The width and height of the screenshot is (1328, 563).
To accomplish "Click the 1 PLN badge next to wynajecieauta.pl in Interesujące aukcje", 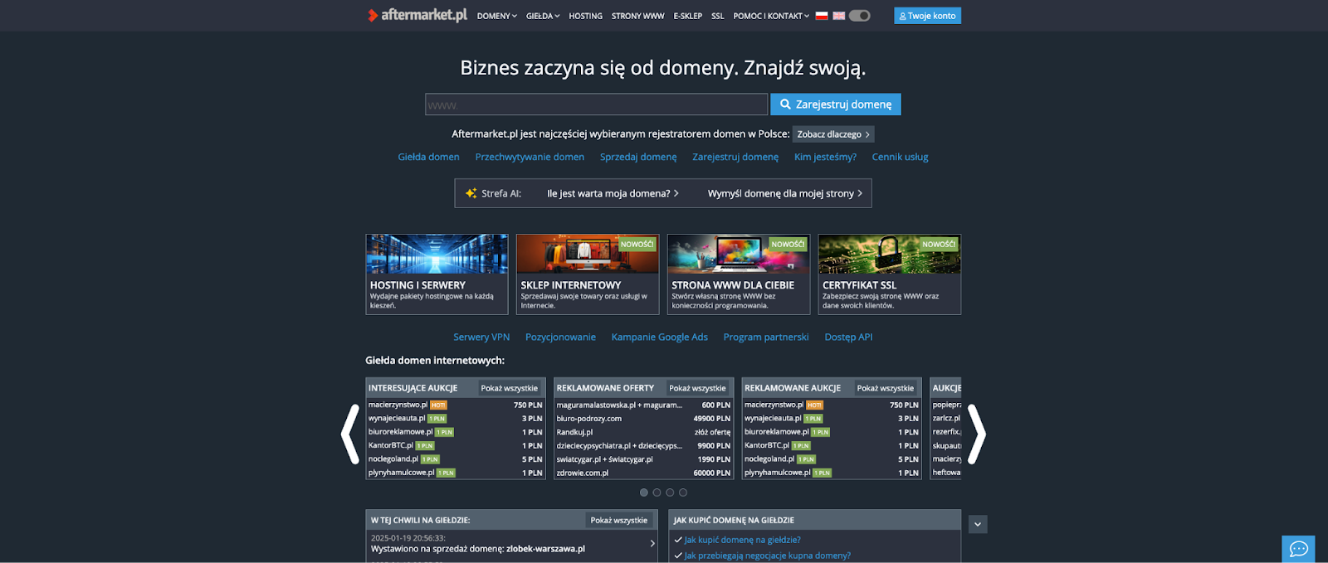I will point(437,419).
